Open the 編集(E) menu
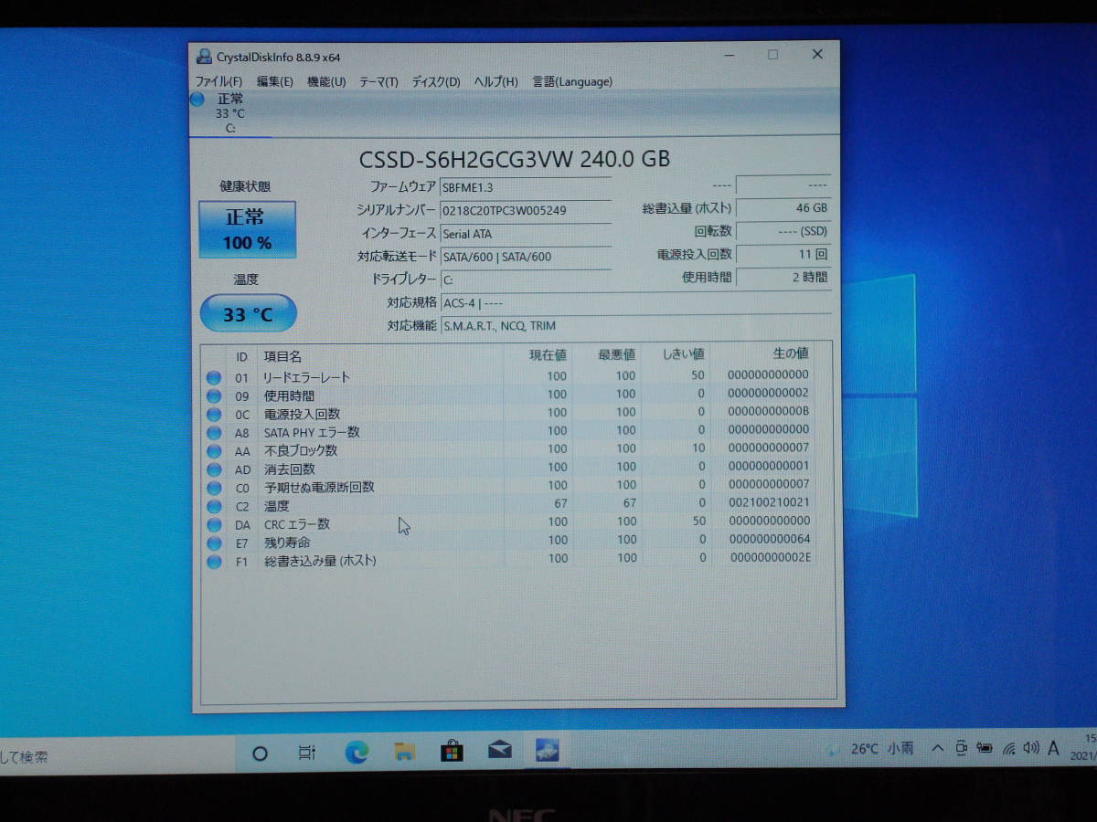 (x=274, y=81)
